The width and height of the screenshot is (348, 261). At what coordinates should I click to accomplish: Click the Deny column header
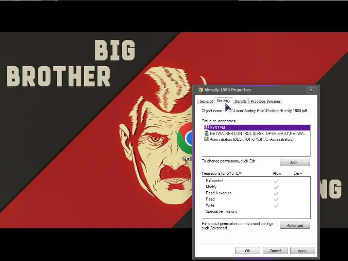298,173
